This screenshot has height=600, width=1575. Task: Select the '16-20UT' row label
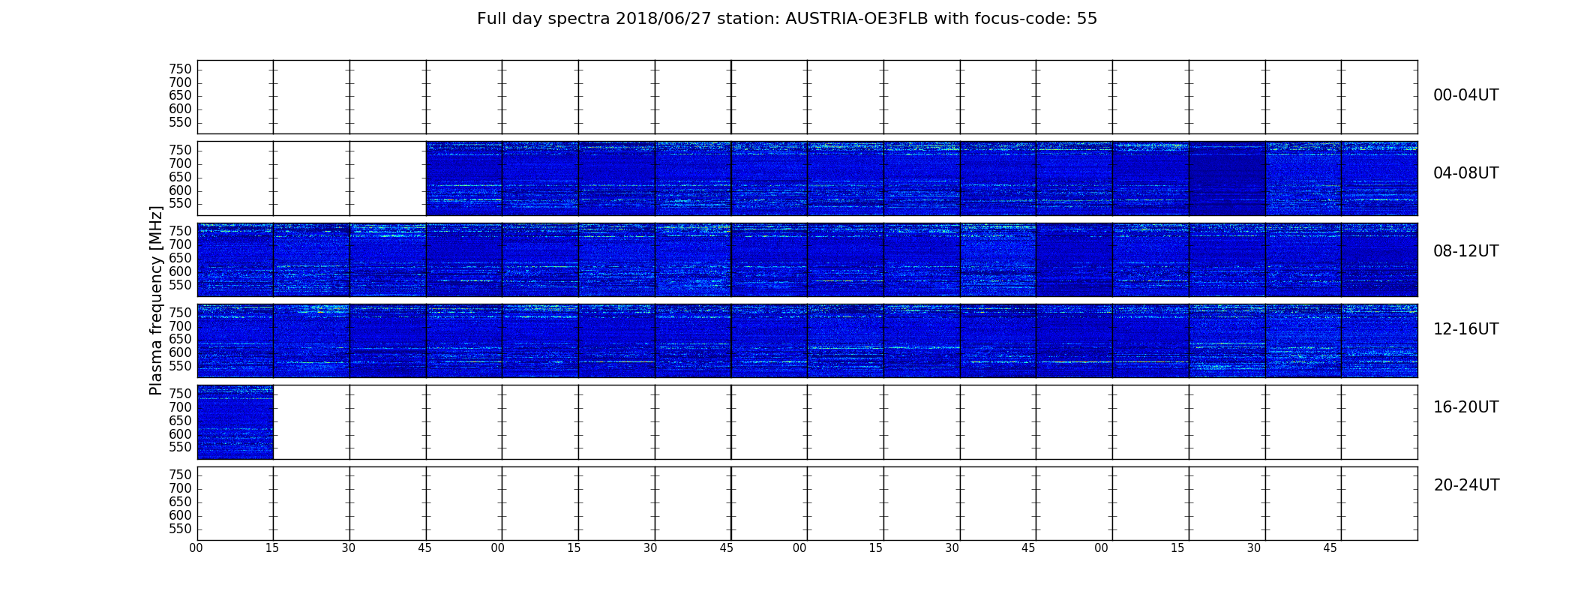pyautogui.click(x=1465, y=407)
